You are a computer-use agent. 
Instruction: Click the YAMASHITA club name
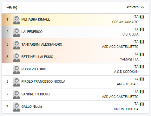(x=129, y=59)
